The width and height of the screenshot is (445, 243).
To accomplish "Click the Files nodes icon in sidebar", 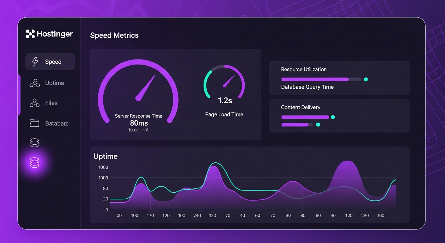I will pyautogui.click(x=34, y=103).
